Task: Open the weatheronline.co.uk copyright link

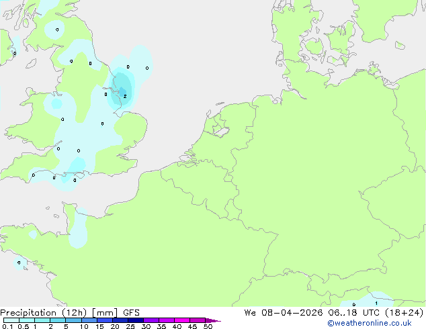Action: pos(370,323)
